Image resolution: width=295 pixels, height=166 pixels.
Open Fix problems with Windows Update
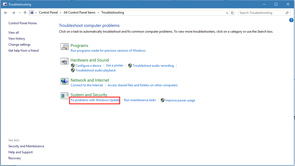94,100
